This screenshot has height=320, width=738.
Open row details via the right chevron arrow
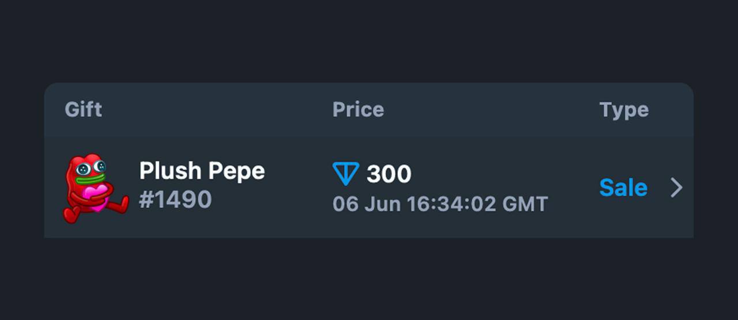[676, 188]
